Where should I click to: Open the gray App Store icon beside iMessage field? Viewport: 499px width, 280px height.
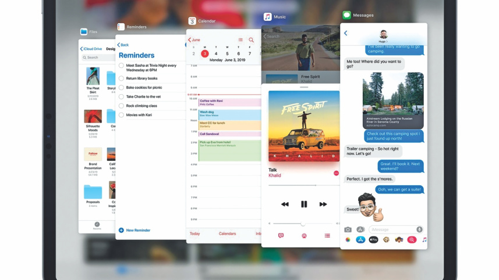coord(360,229)
